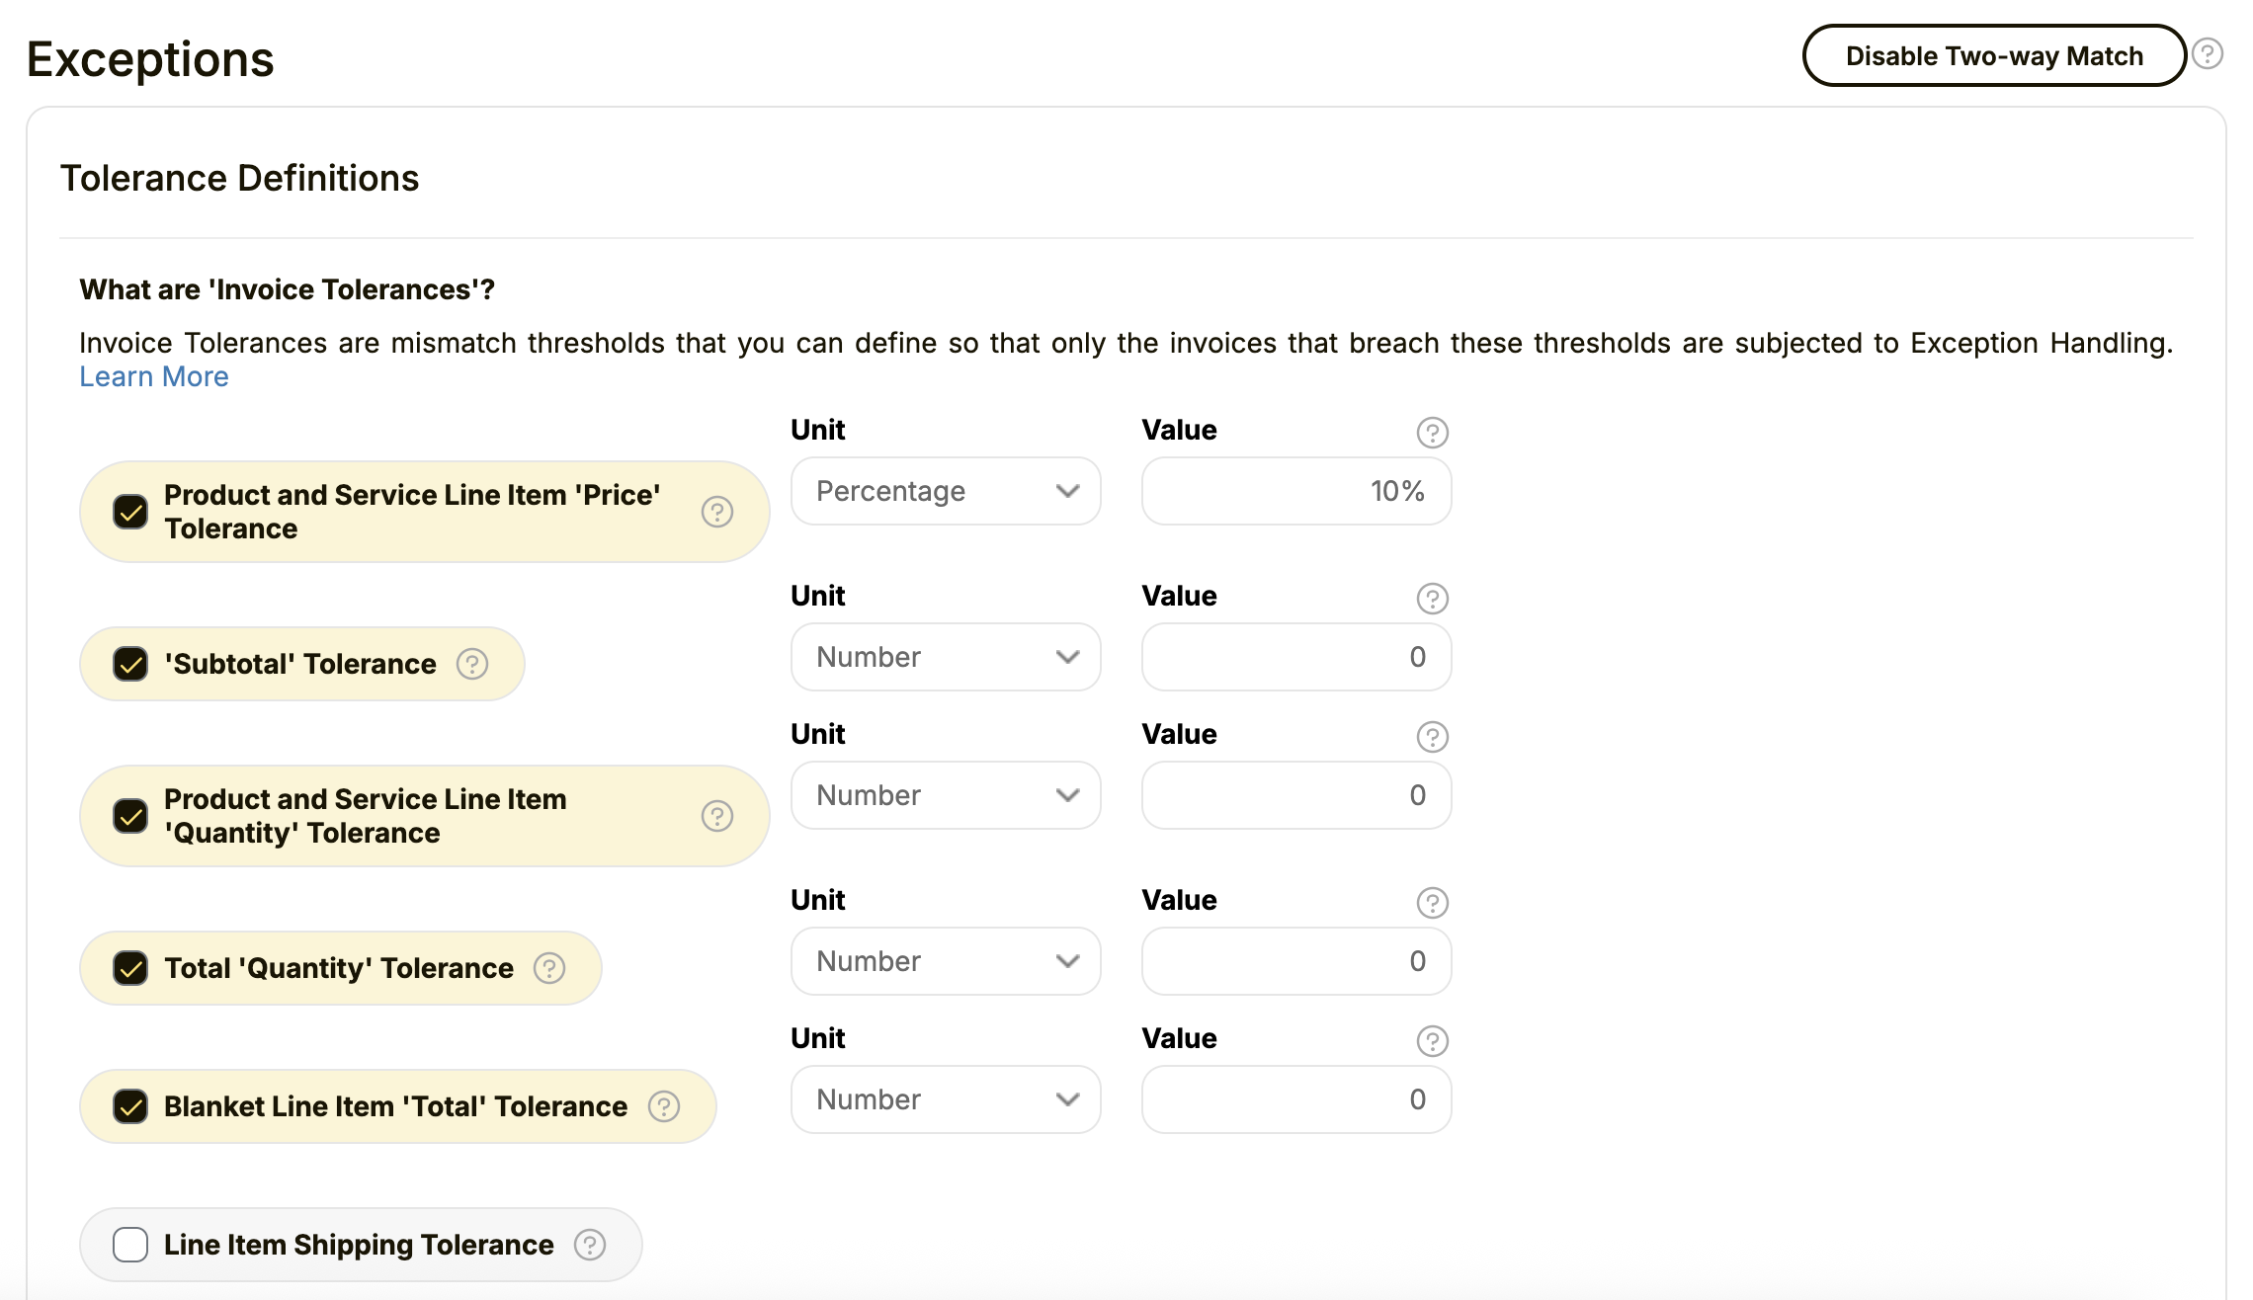Enable Line Item Shipping Tolerance checkbox

130,1245
